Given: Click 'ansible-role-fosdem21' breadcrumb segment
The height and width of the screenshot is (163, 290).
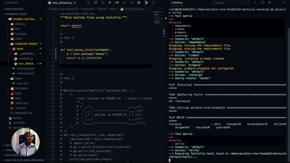Looking at the screenshot, I should click(64, 9).
